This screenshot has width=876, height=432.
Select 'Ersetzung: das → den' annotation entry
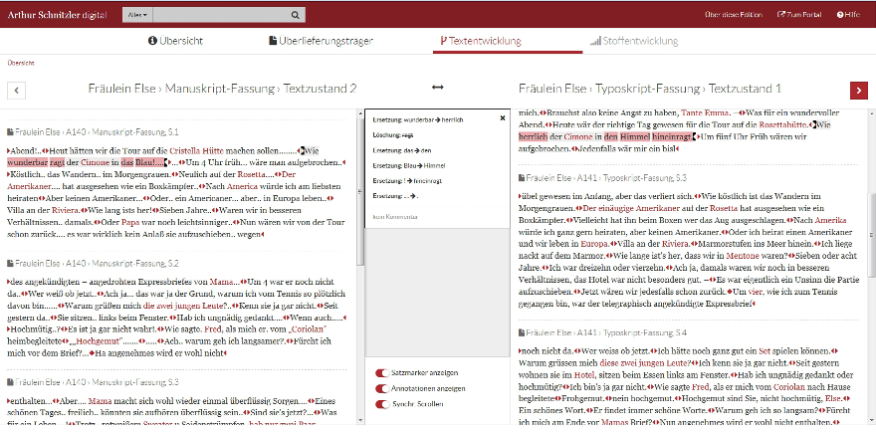point(401,150)
